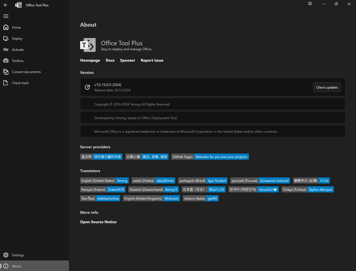Open Convert documents page
The width and height of the screenshot is (356, 271).
(x=34, y=72)
